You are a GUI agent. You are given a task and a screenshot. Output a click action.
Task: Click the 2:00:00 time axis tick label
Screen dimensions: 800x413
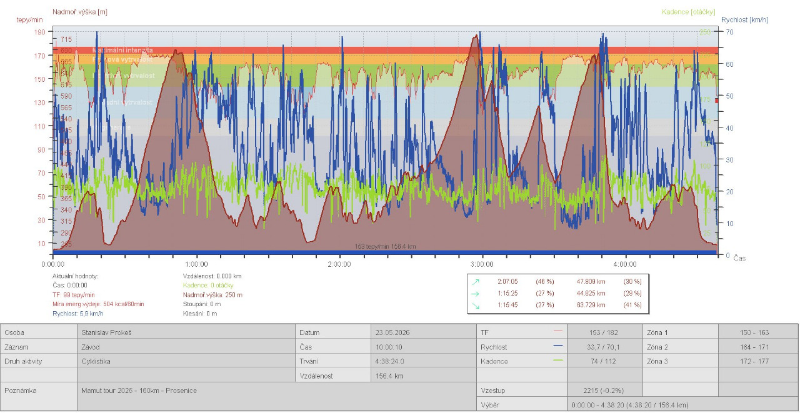pyautogui.click(x=339, y=264)
